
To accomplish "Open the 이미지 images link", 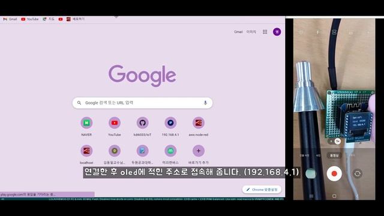I will click(x=251, y=32).
